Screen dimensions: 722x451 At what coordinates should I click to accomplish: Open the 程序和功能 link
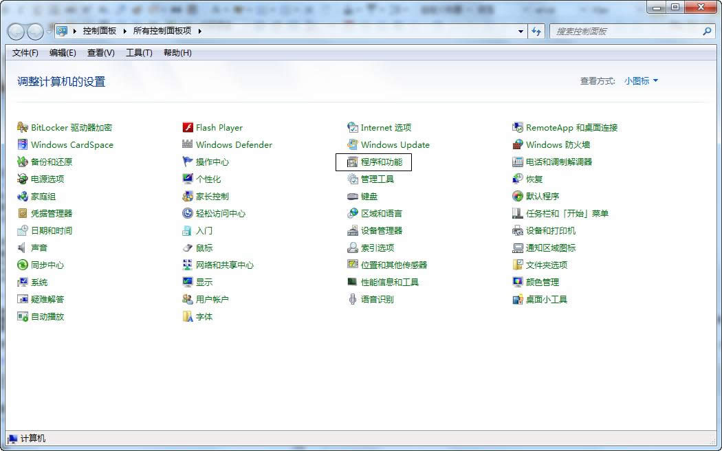click(x=381, y=162)
